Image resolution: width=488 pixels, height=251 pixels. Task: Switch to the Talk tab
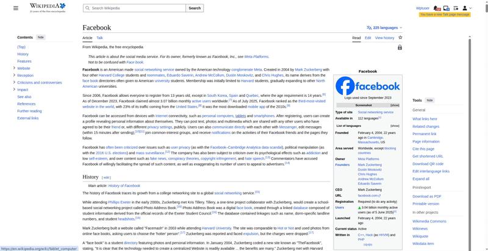tap(100, 38)
